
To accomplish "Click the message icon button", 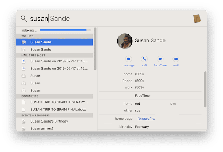I will pyautogui.click(x=129, y=59).
